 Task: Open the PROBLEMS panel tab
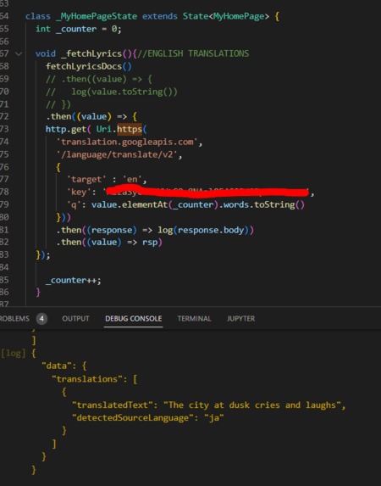pyautogui.click(x=14, y=318)
